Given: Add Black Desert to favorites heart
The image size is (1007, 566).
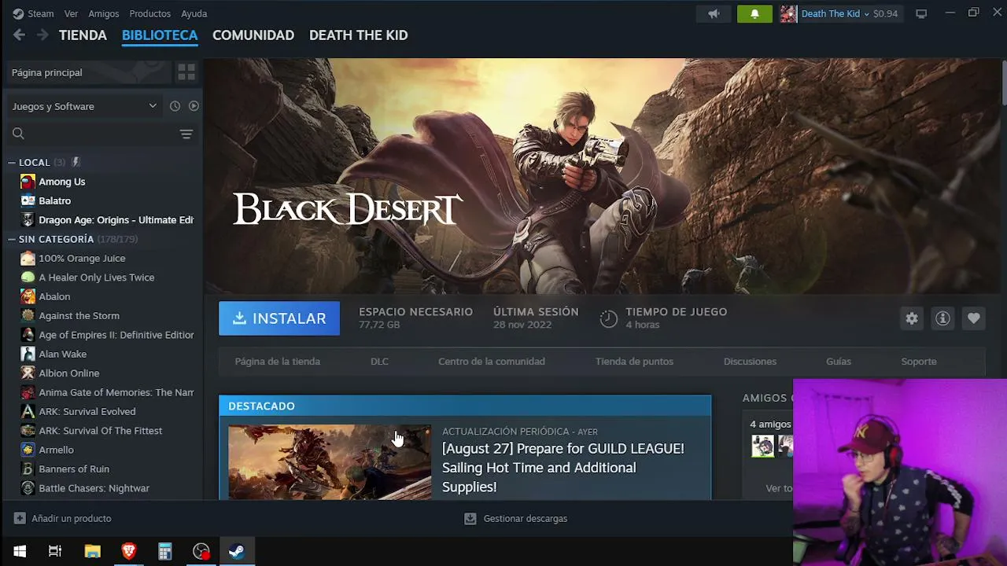Looking at the screenshot, I should [x=974, y=318].
